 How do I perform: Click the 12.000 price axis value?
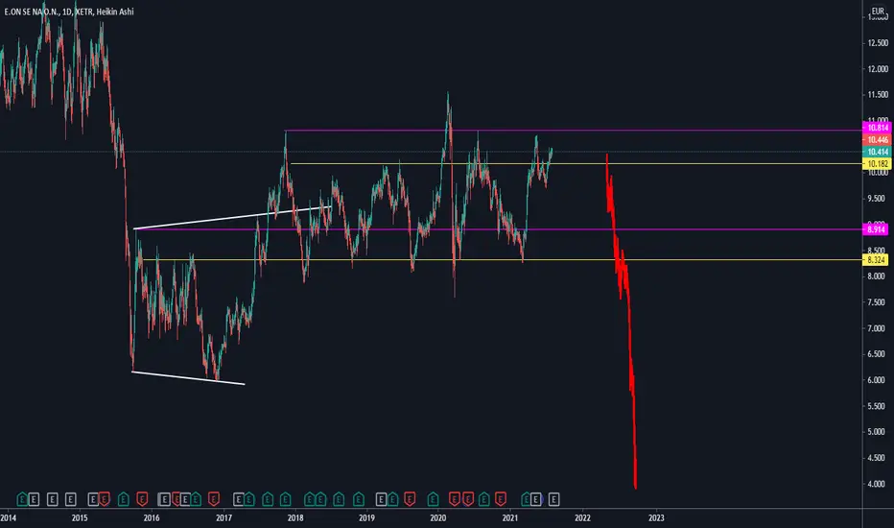click(878, 68)
